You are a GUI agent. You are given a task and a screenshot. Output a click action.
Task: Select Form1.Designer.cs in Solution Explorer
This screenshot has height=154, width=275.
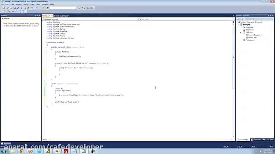click(x=255, y=35)
